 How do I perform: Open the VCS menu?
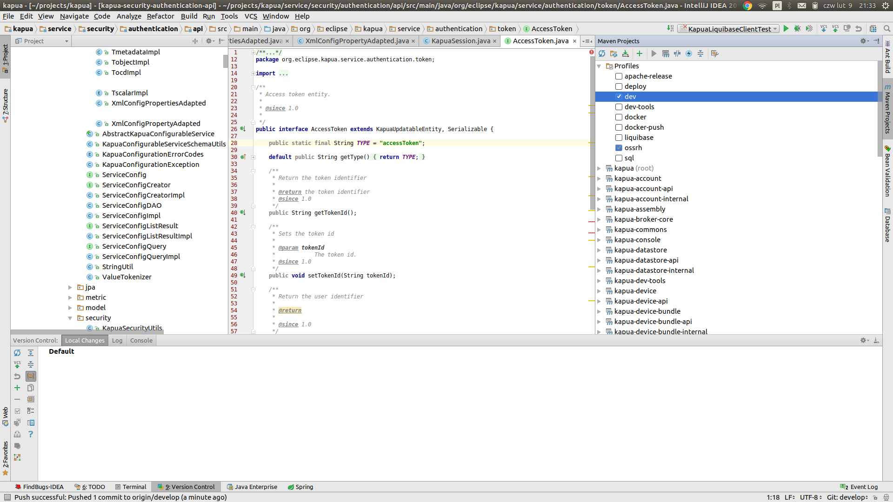click(x=251, y=16)
